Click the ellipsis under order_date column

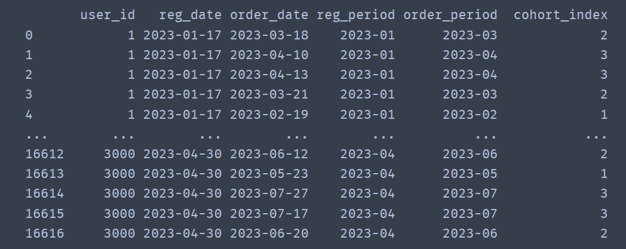[x=297, y=137]
